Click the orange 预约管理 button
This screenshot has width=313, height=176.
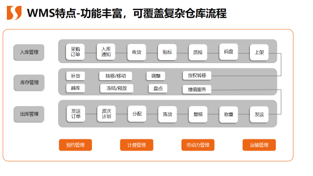(75, 145)
